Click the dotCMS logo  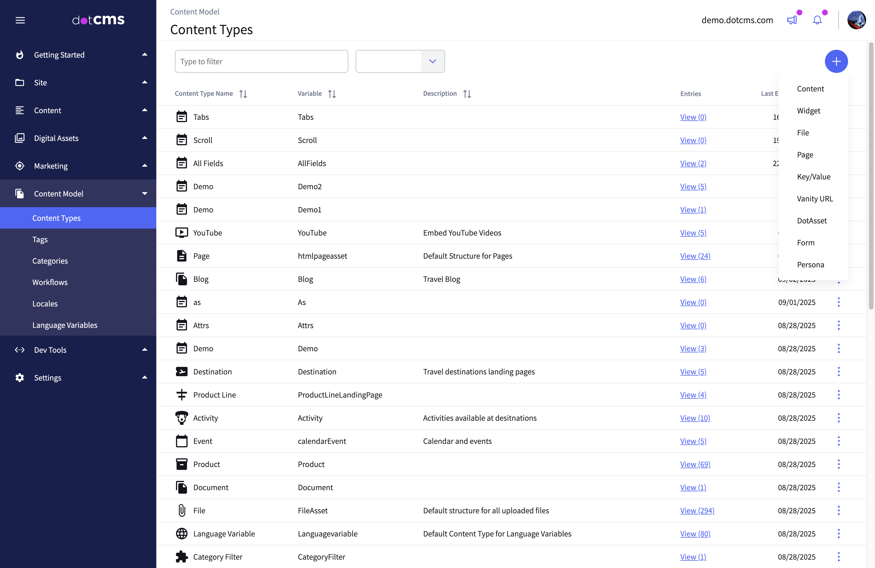[x=98, y=20]
